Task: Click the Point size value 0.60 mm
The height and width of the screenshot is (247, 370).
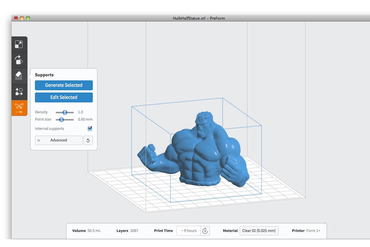Action: tap(85, 119)
